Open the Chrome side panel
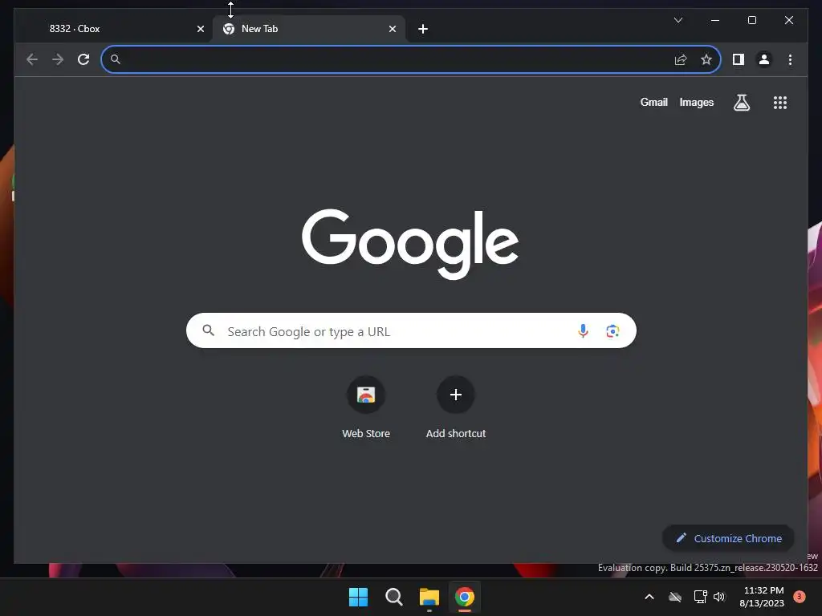The width and height of the screenshot is (822, 616). click(x=739, y=59)
